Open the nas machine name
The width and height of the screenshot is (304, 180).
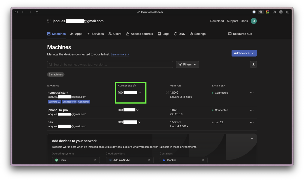(50, 122)
